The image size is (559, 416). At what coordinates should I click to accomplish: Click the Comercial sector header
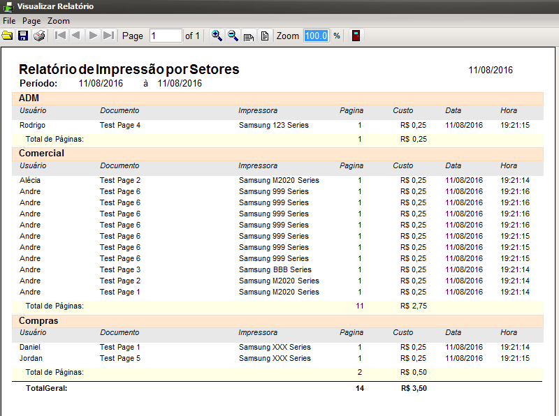41,154
